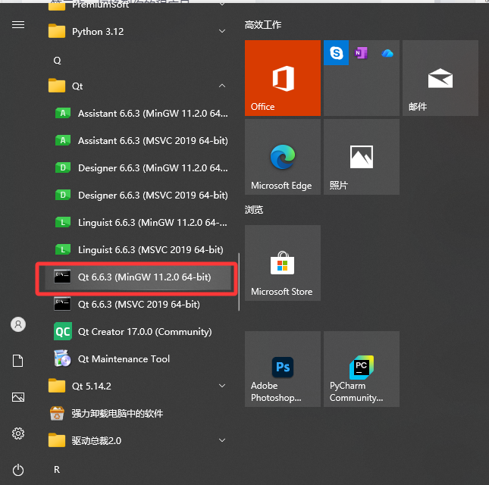Click the app list scrollbar thumb
489x485 pixels.
pyautogui.click(x=239, y=282)
